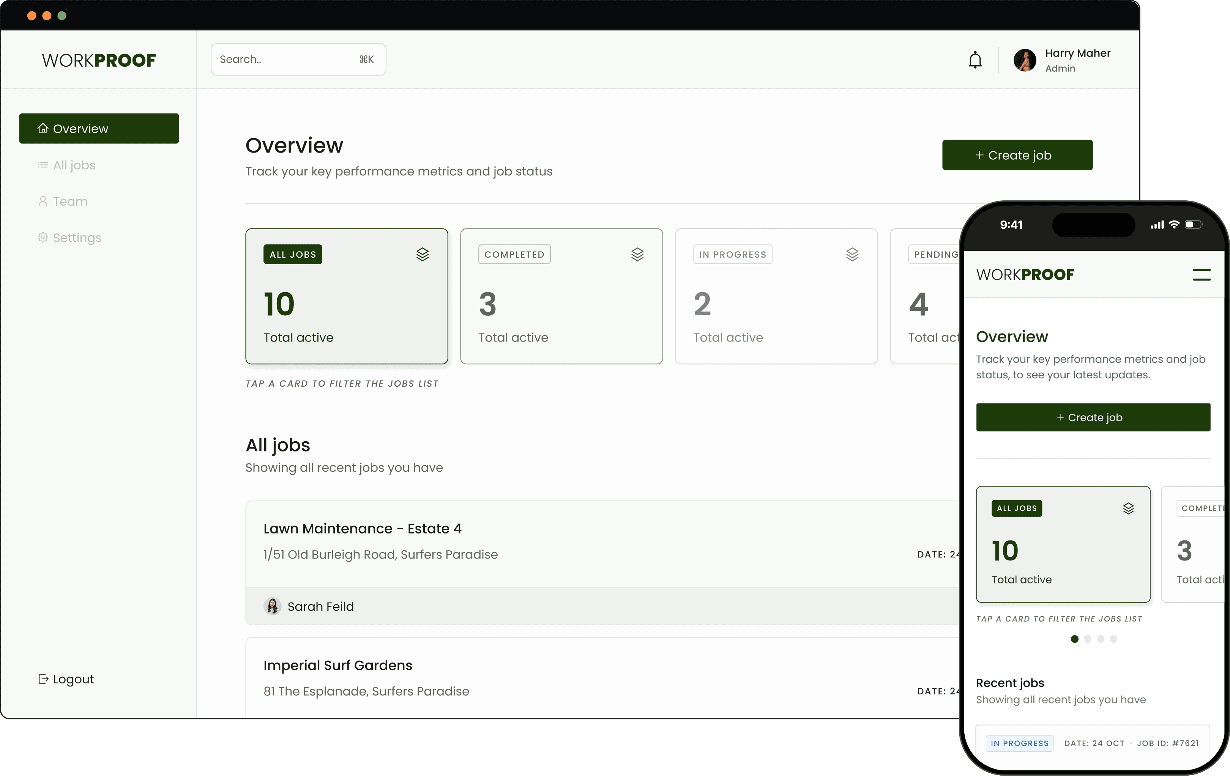Click layers icon on In Progress card

click(852, 254)
